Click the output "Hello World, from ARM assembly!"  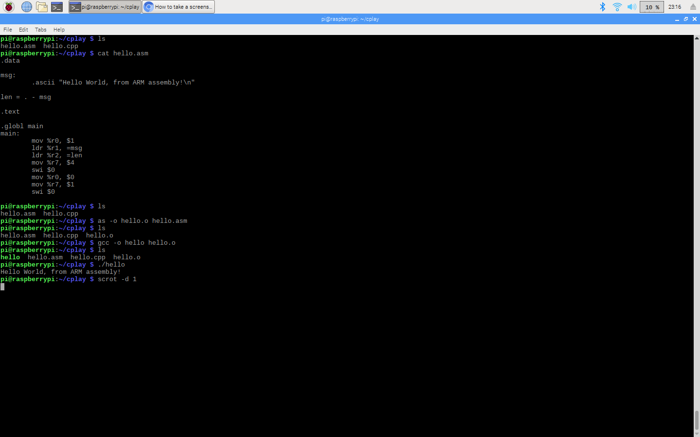click(x=61, y=272)
